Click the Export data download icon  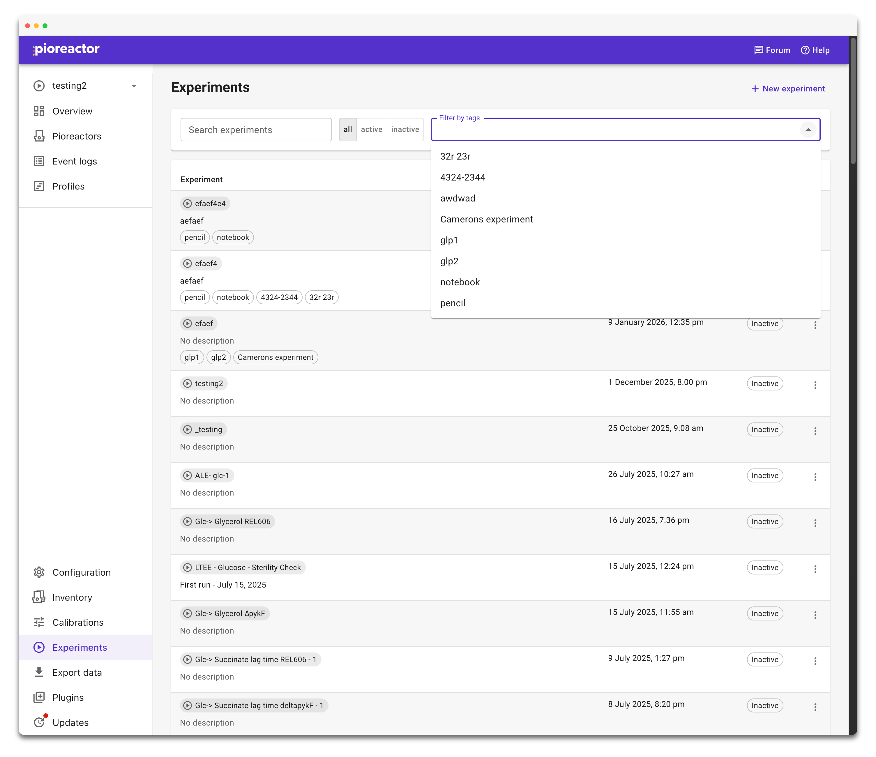(39, 672)
